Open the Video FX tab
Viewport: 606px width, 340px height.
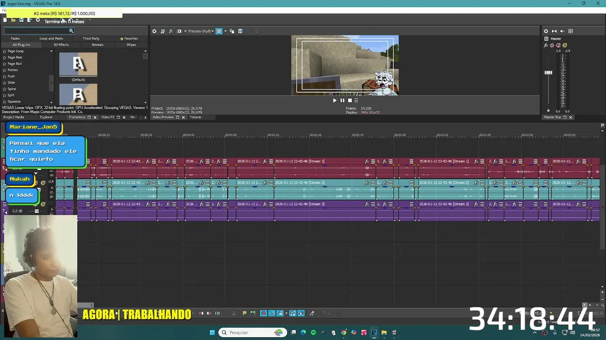107,117
